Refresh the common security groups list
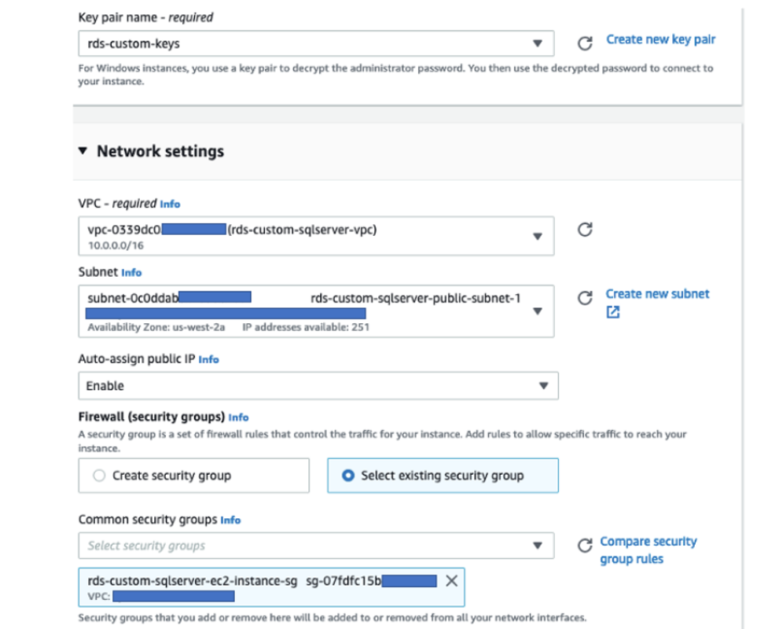The height and width of the screenshot is (629, 768). [585, 545]
